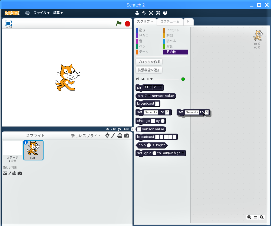Viewport: 271px width, 226px height.
Task: Zoom out the scripts area
Action: click(249, 217)
